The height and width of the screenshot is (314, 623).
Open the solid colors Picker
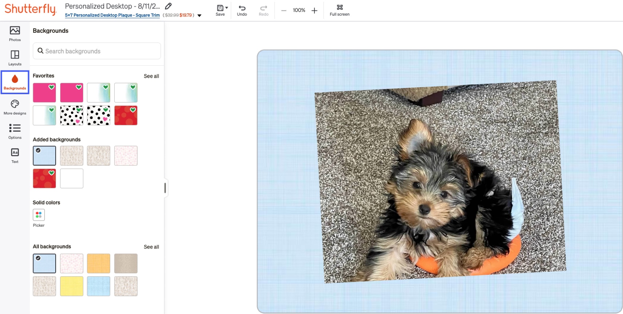(x=39, y=215)
